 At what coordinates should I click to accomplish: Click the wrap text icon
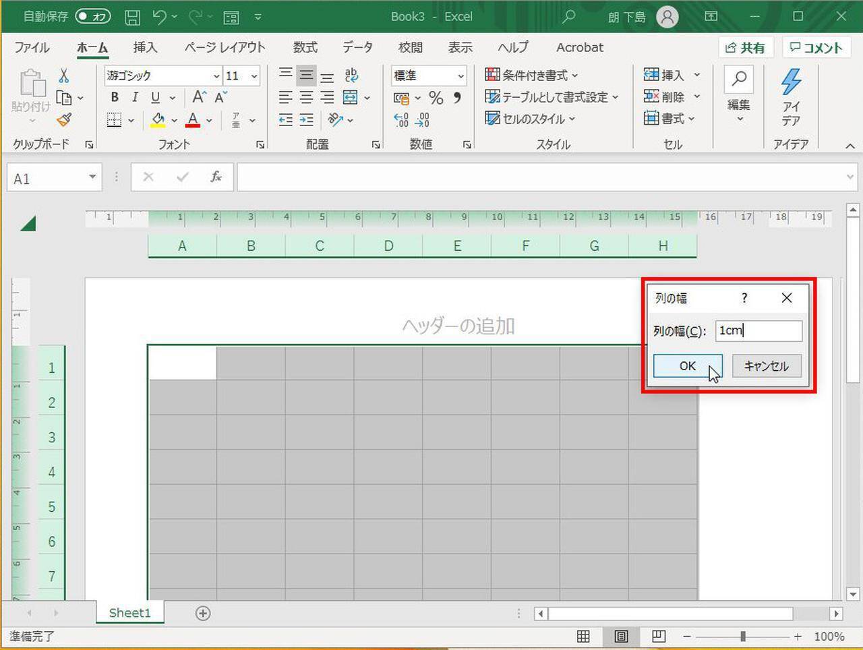click(351, 76)
